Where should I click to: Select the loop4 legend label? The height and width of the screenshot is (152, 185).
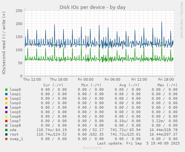[15, 108]
